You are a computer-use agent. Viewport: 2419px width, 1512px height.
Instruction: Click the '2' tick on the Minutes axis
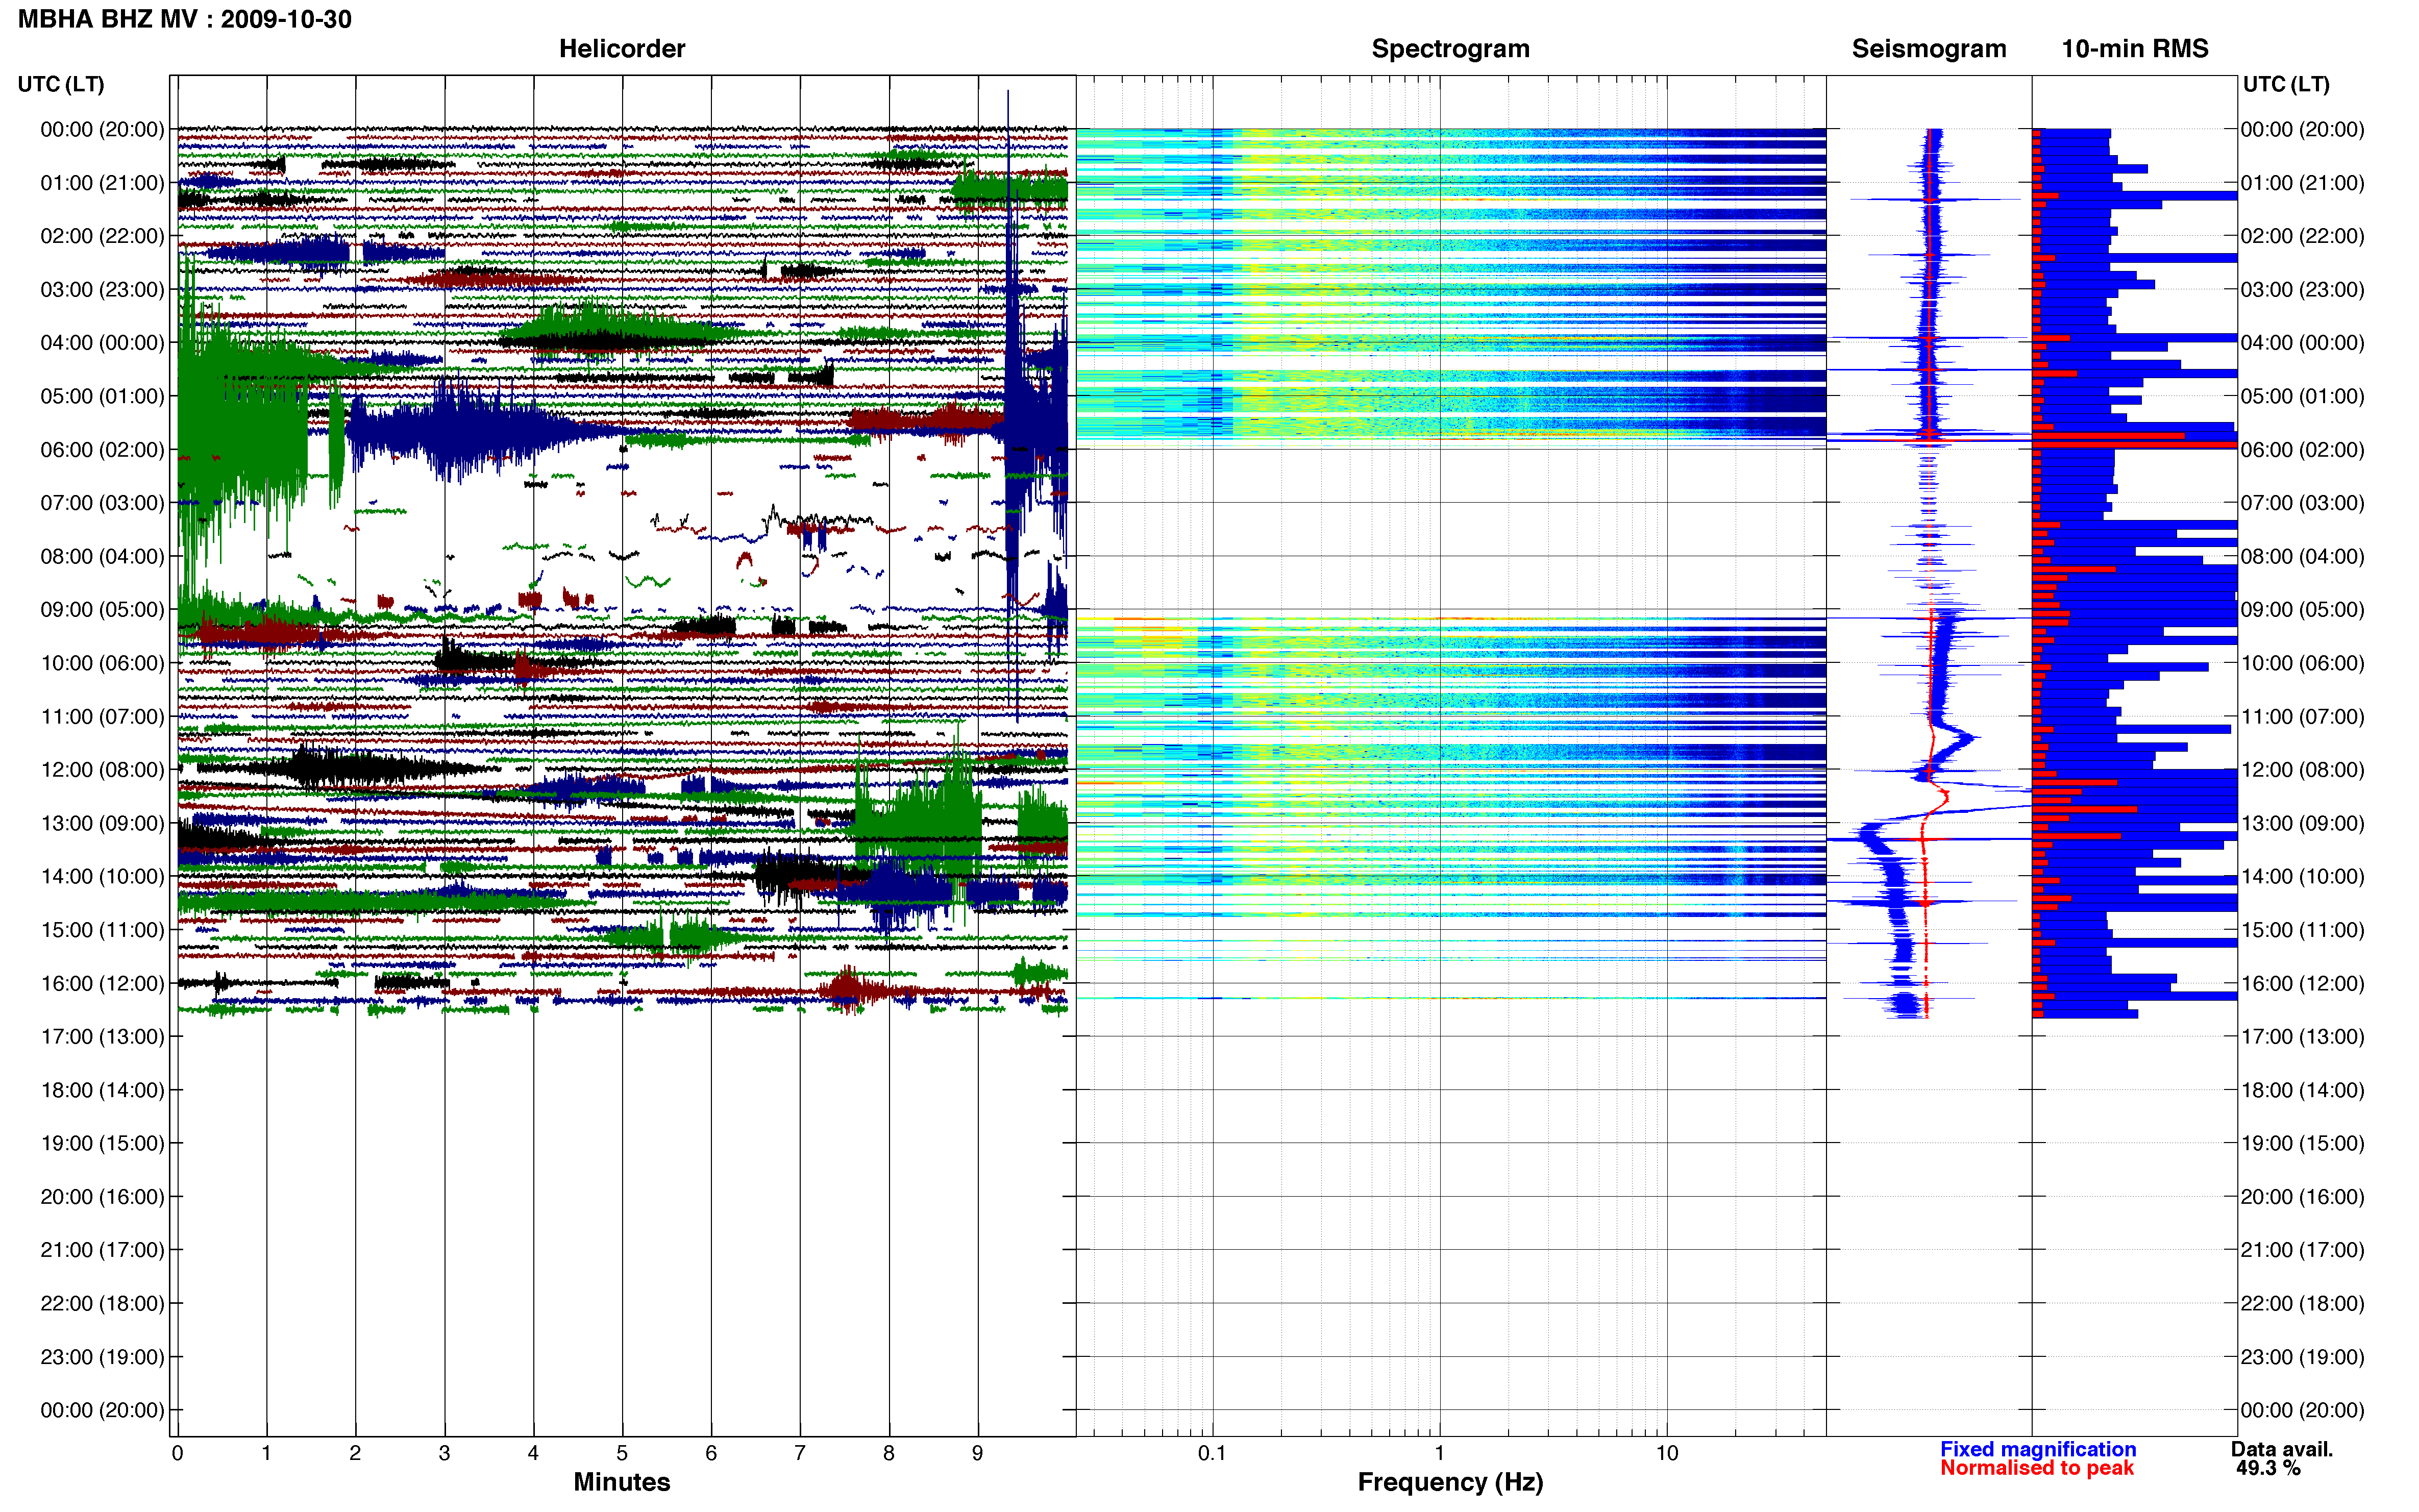pos(355,1453)
